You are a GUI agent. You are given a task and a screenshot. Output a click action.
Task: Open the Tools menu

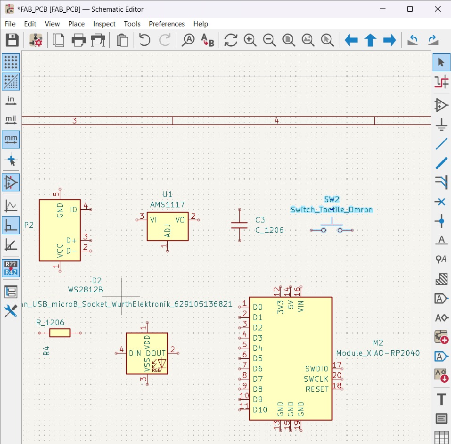132,24
